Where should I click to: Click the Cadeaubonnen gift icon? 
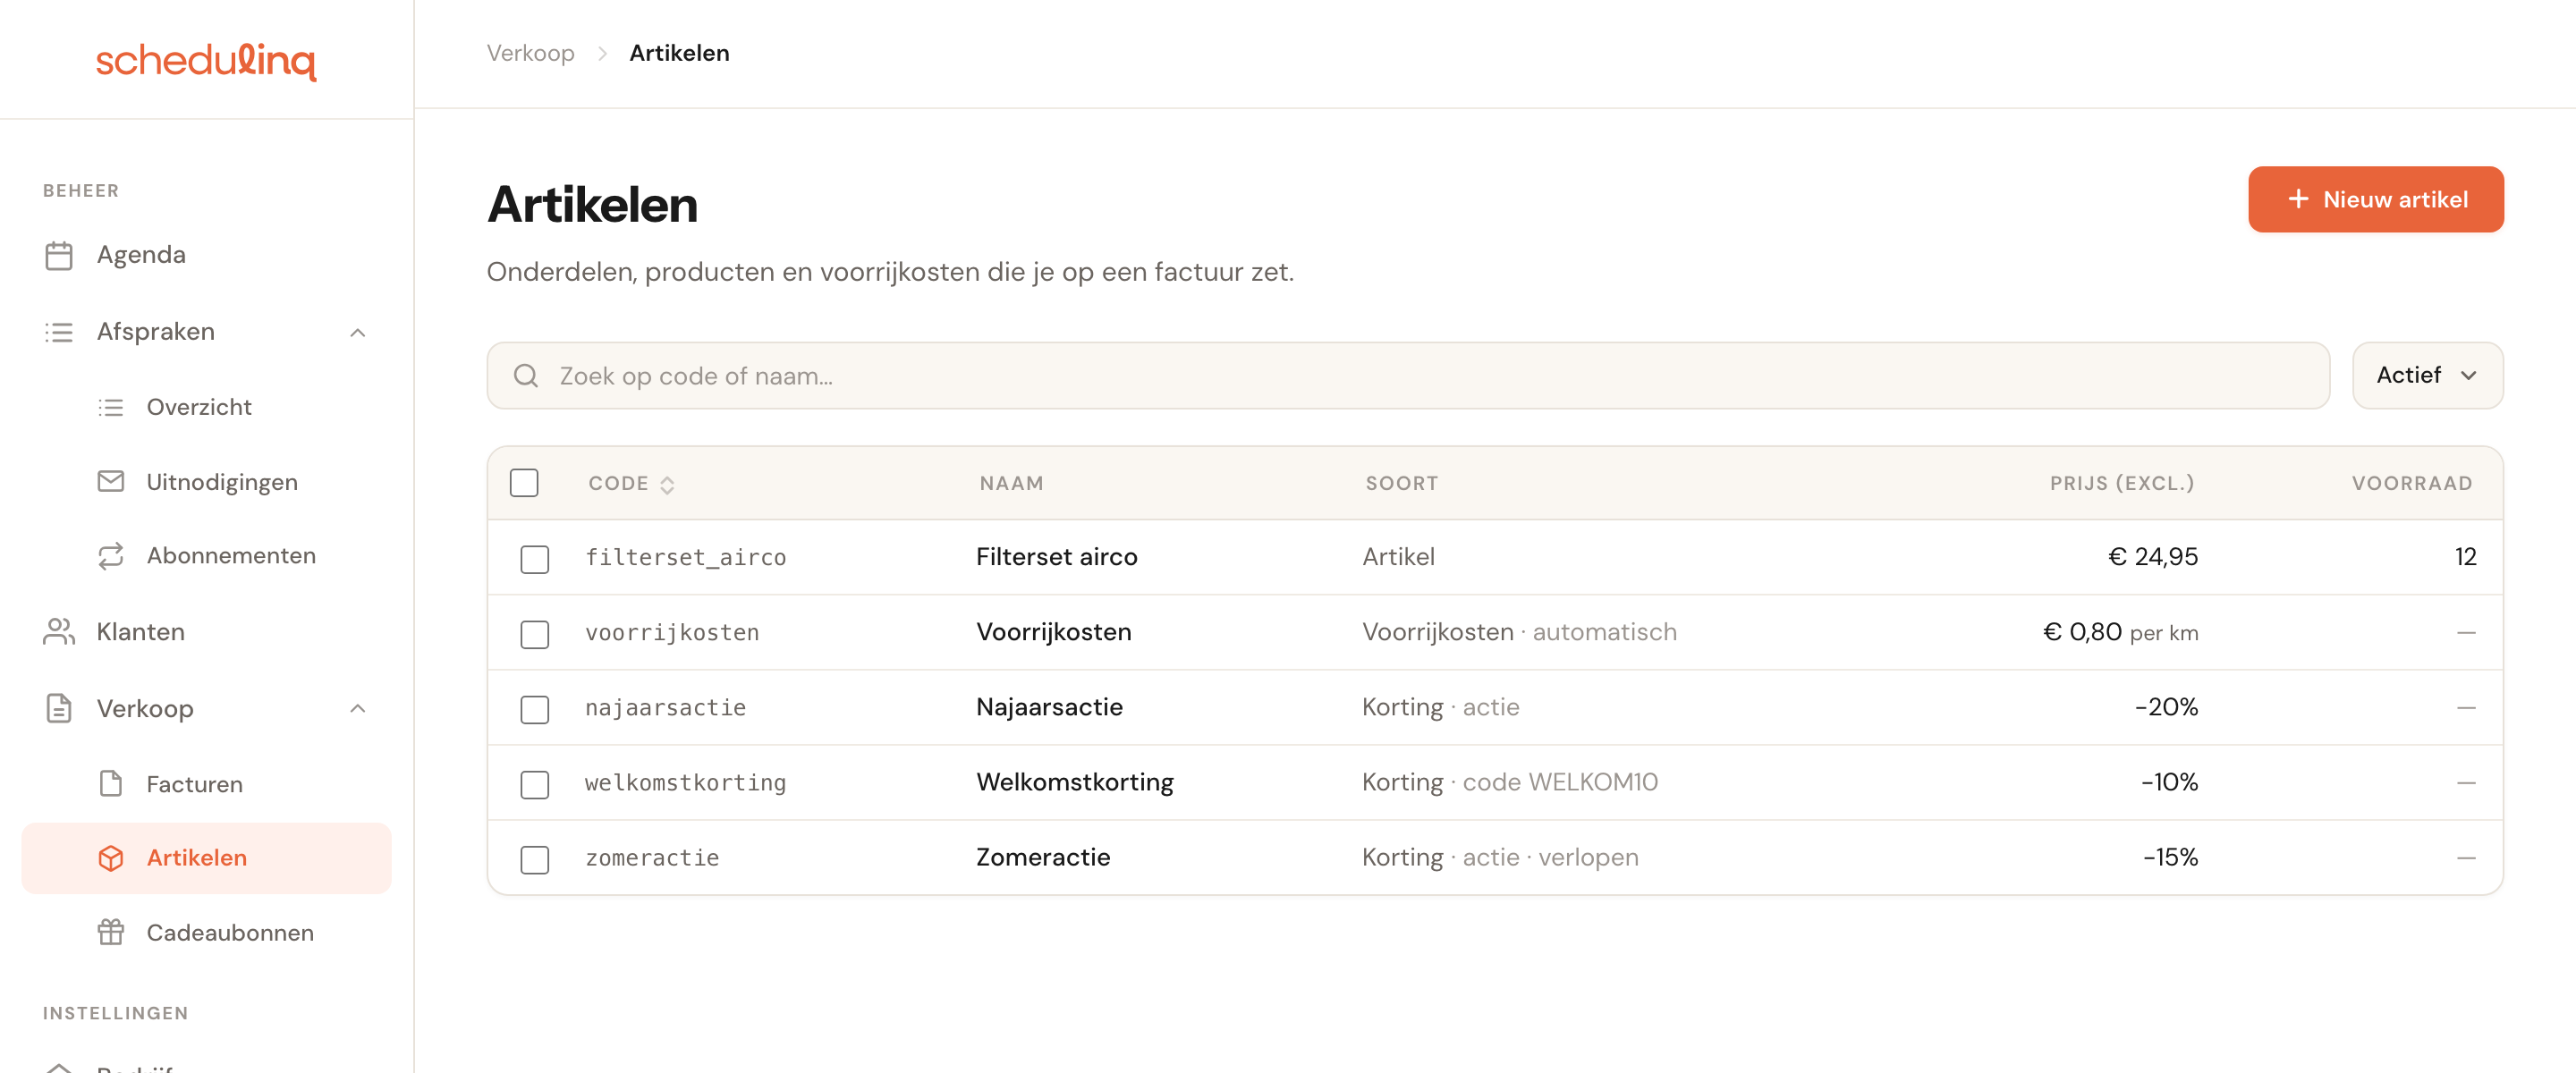click(x=111, y=933)
